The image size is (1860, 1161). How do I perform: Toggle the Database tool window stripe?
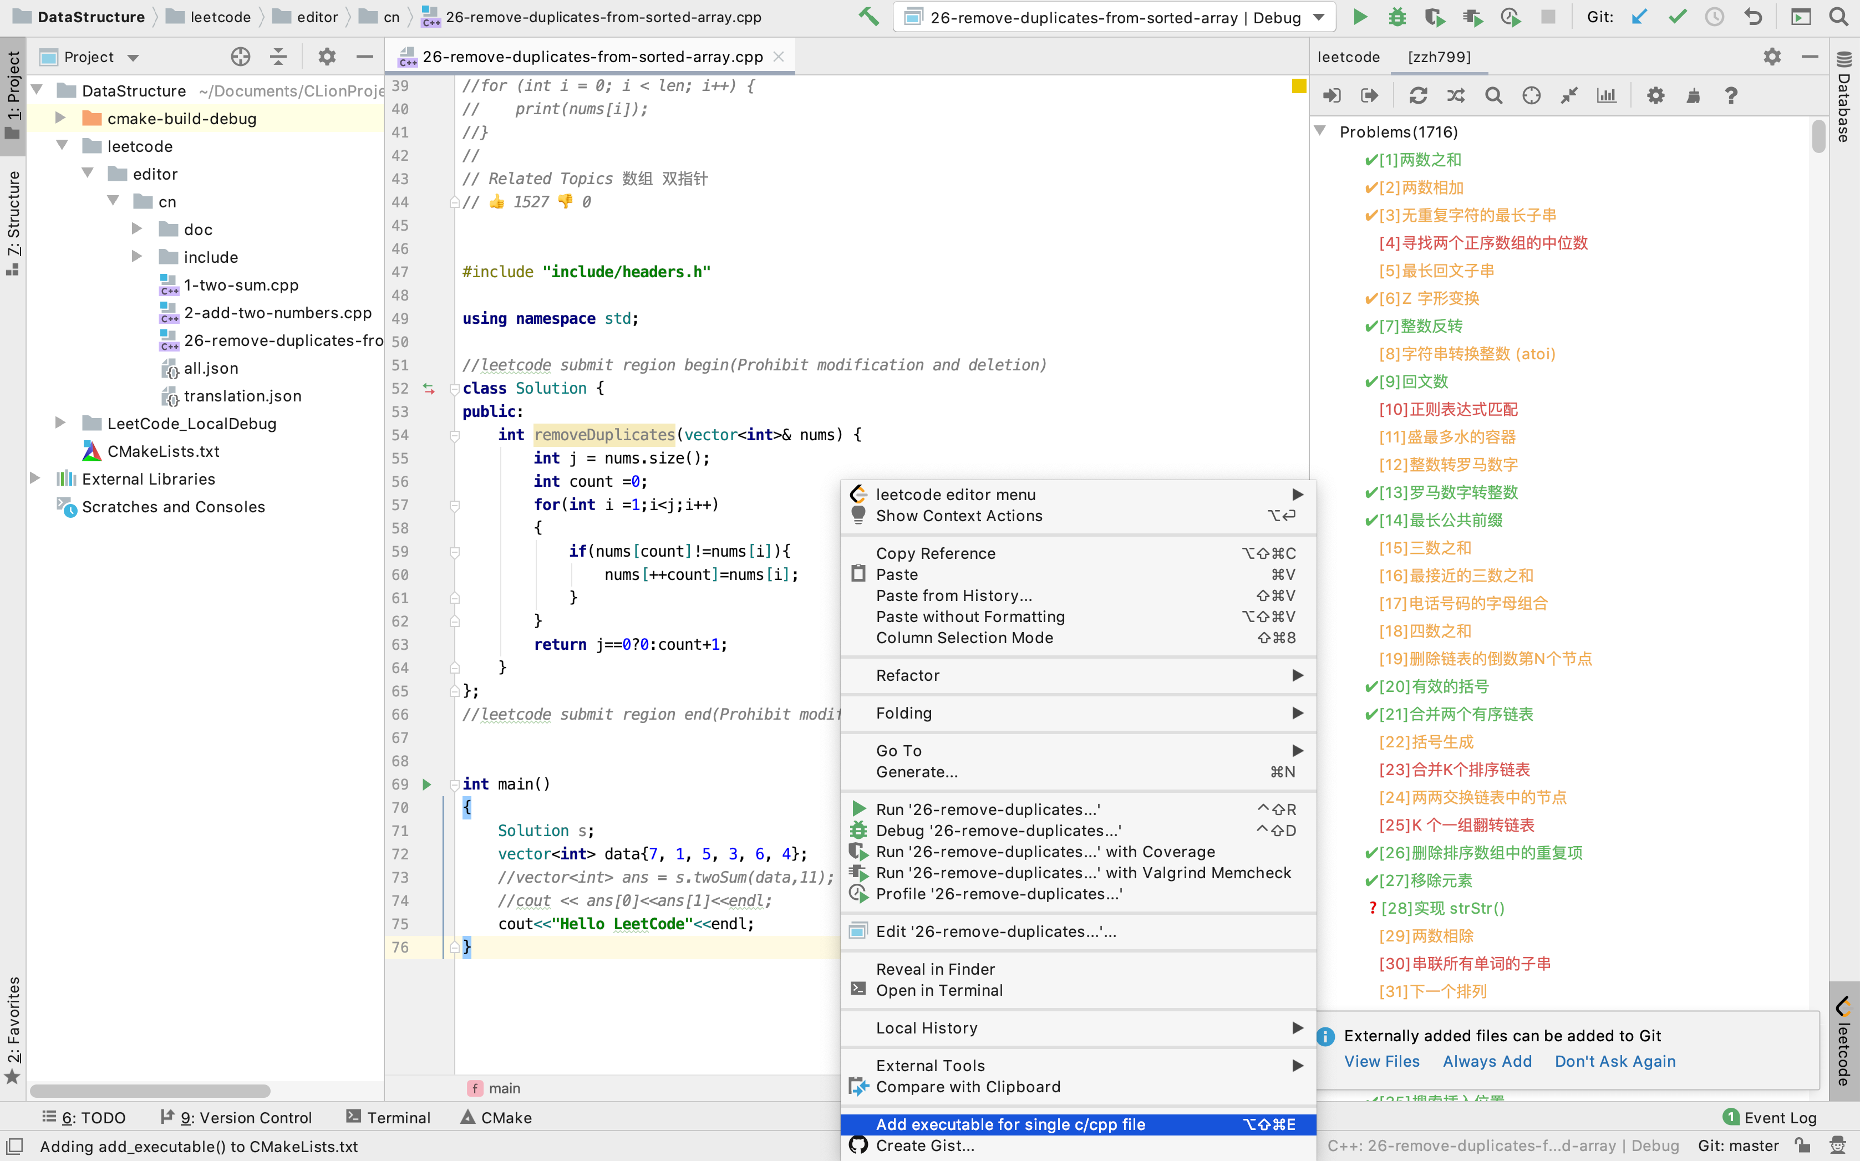[x=1844, y=96]
